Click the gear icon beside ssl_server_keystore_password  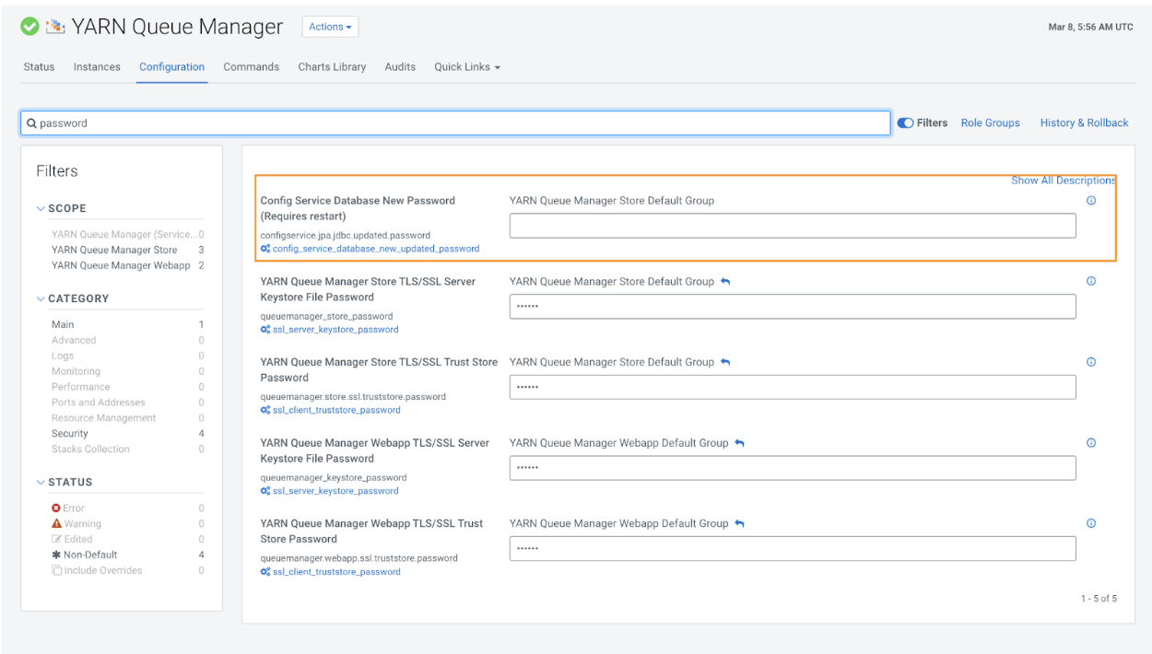pyautogui.click(x=265, y=329)
